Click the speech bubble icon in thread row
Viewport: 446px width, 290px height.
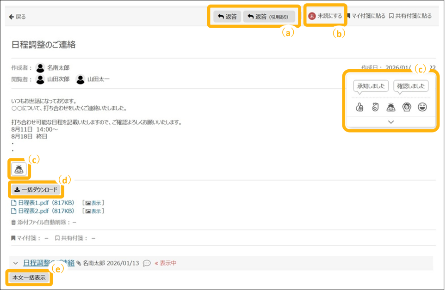click(147, 263)
